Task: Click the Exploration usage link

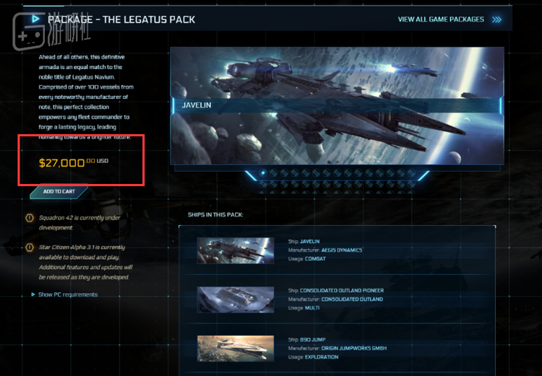Action: [322, 357]
